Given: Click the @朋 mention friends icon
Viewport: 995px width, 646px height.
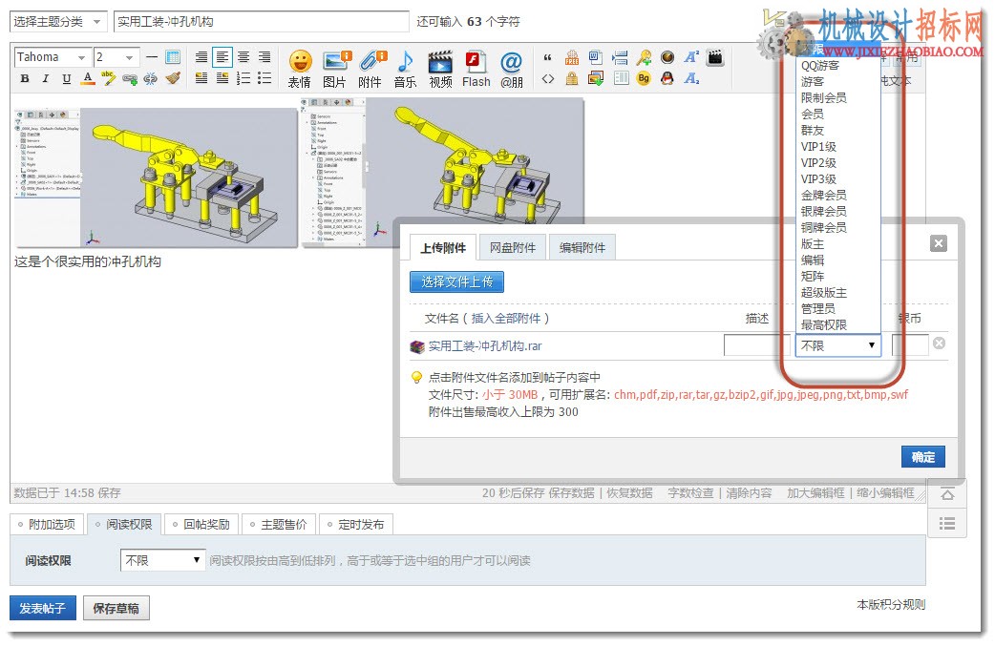Looking at the screenshot, I should pos(512,69).
